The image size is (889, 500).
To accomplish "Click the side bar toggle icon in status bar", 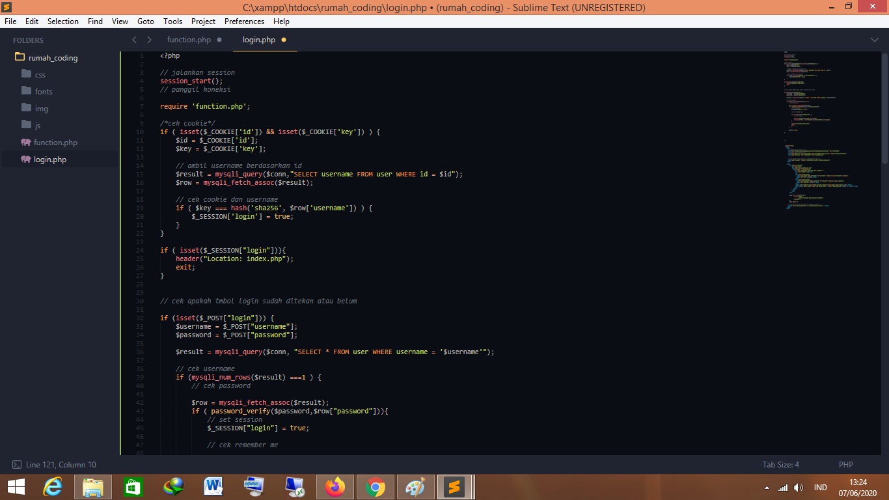I will (x=17, y=464).
